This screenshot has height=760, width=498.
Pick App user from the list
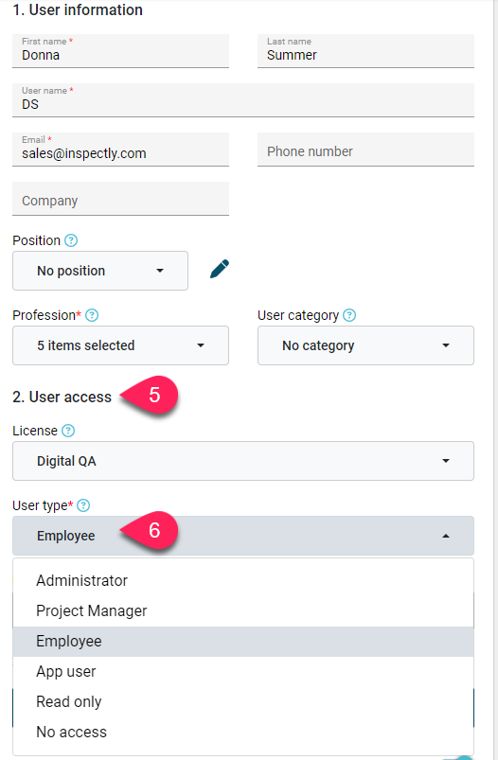pos(243,671)
